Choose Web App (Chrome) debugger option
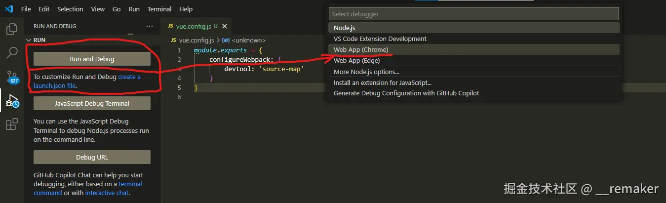This screenshot has height=203, width=666. coord(361,49)
